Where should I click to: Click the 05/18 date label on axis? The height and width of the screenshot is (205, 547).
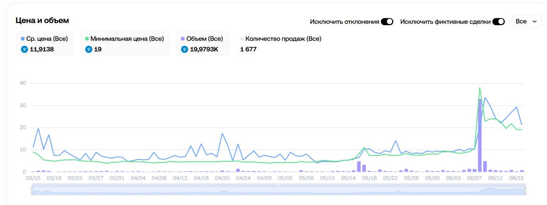point(369,178)
